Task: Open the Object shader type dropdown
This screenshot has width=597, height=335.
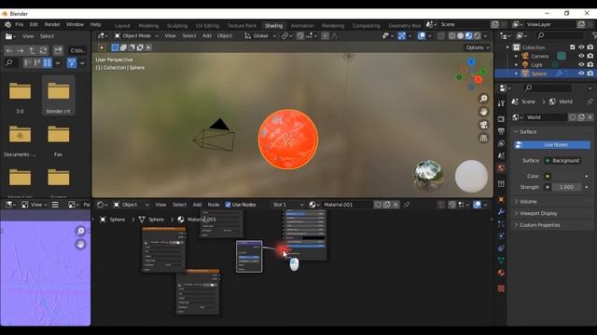Action: click(131, 205)
